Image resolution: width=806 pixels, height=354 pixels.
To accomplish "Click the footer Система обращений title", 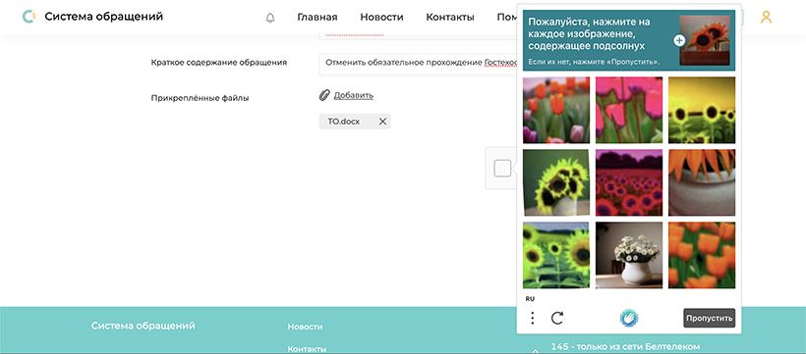I will pos(143,326).
